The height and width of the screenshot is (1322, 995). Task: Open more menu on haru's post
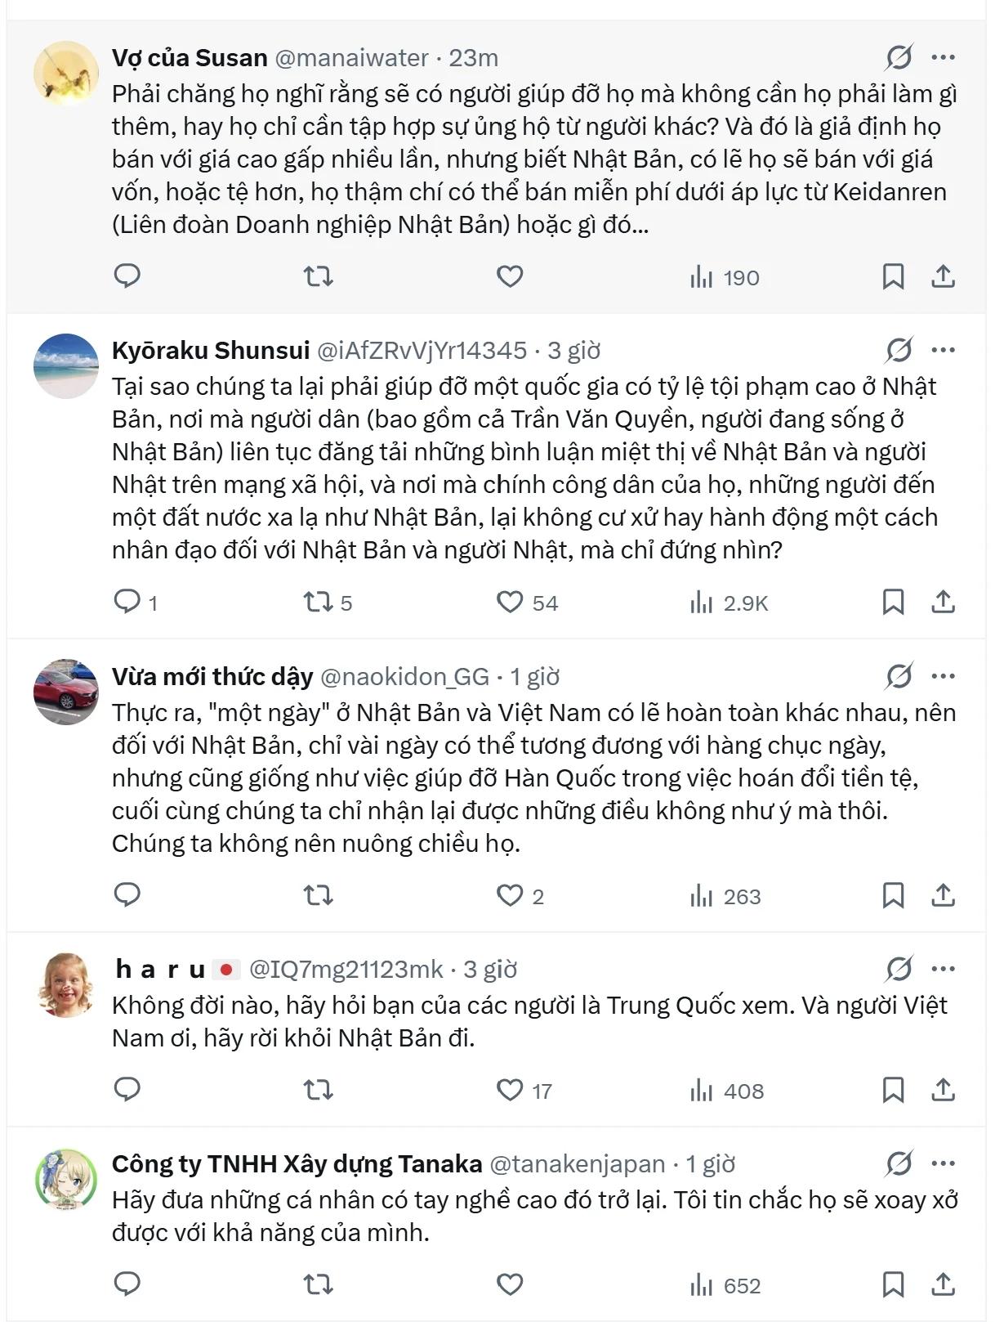click(943, 969)
